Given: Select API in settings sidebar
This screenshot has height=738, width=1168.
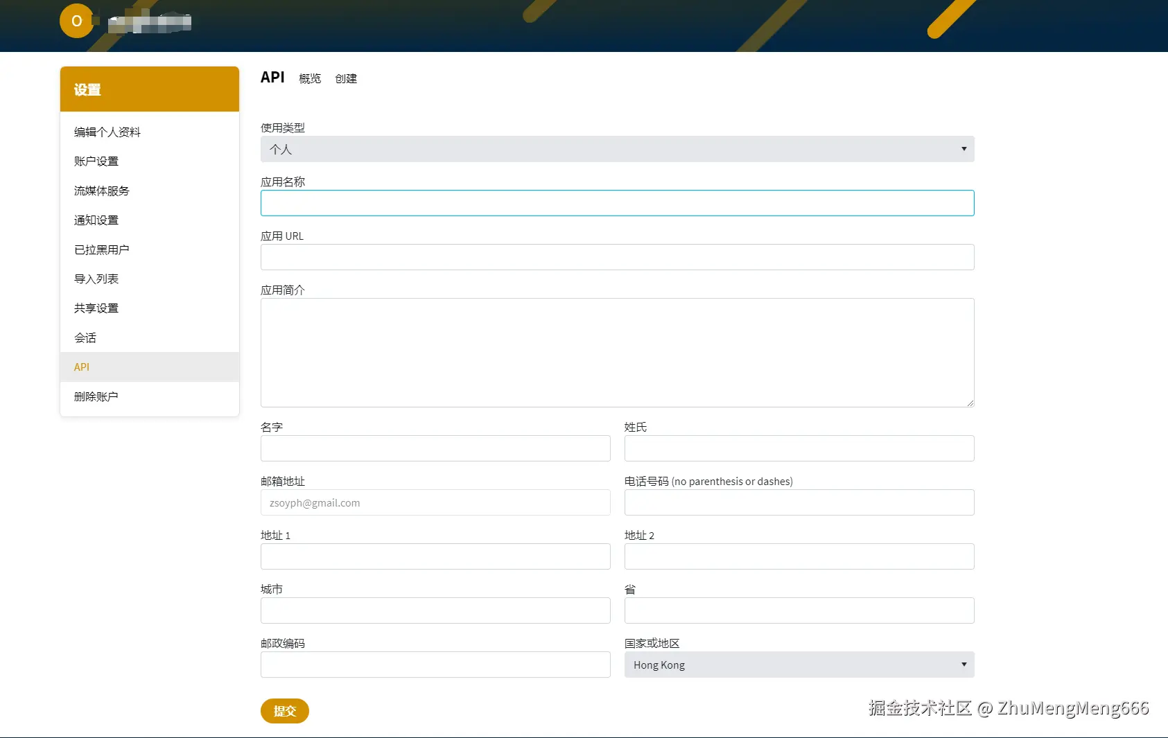Looking at the screenshot, I should click(150, 367).
